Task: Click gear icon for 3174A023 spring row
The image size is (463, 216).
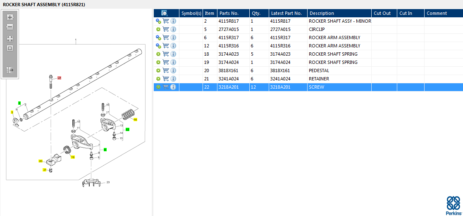Action: (x=158, y=54)
